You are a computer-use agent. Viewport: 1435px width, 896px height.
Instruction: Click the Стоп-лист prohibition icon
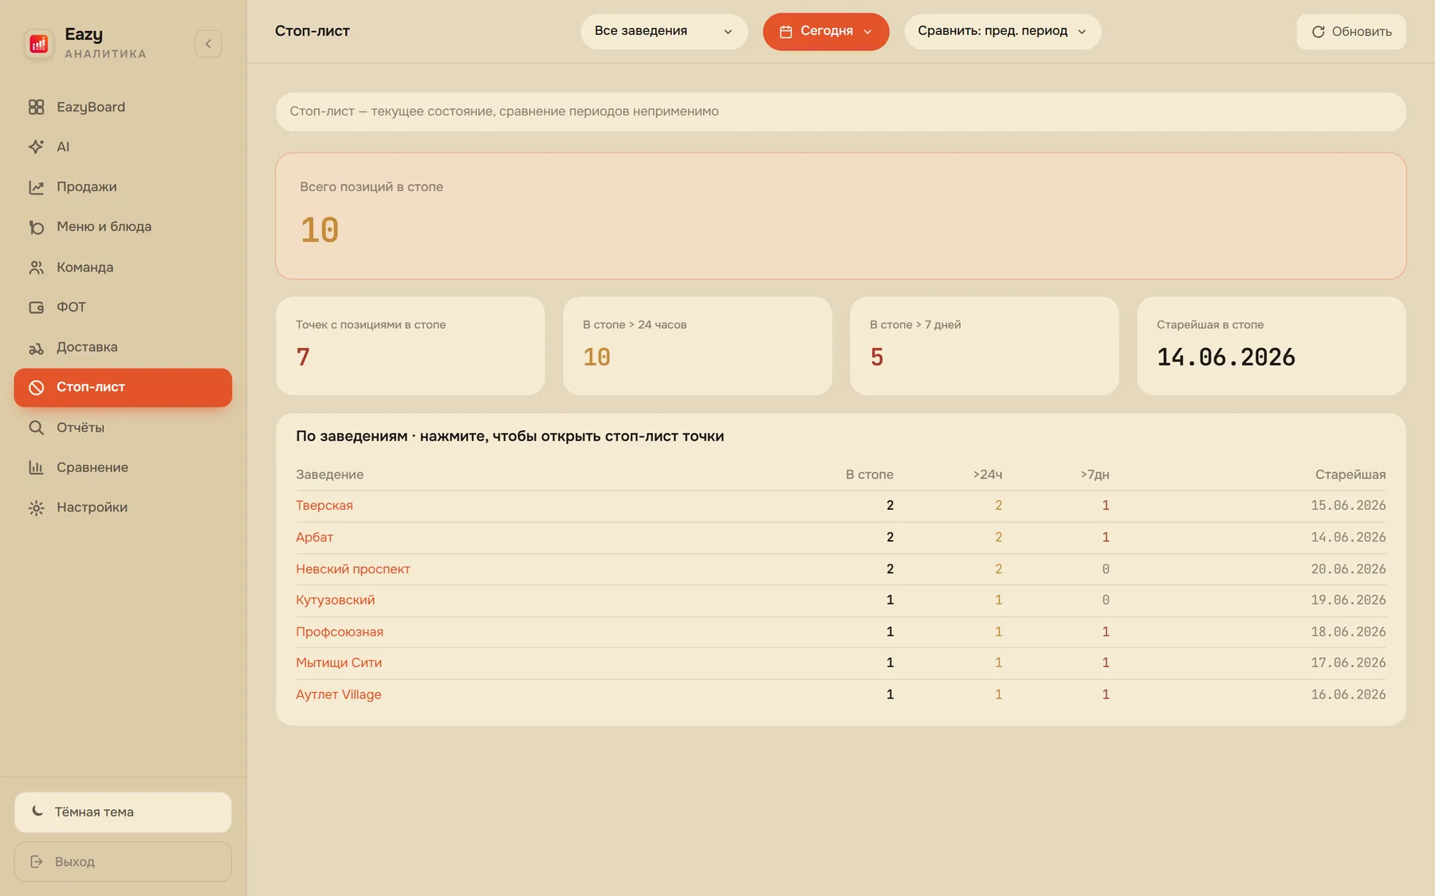(x=36, y=387)
